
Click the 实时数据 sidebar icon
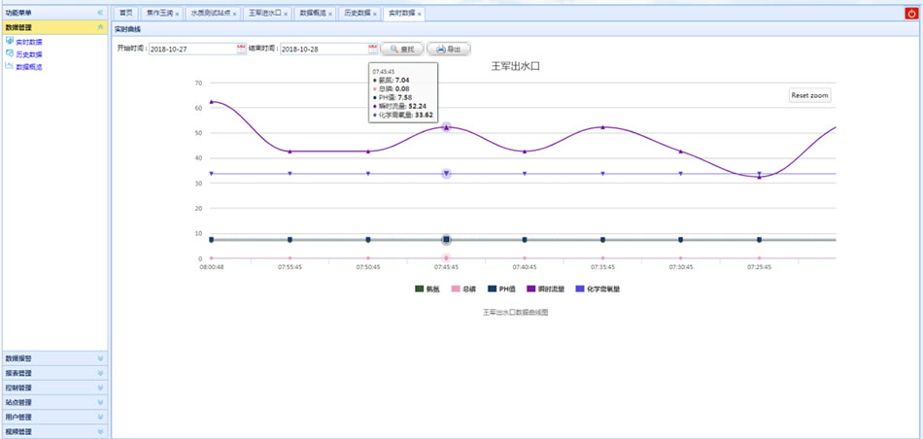point(10,42)
